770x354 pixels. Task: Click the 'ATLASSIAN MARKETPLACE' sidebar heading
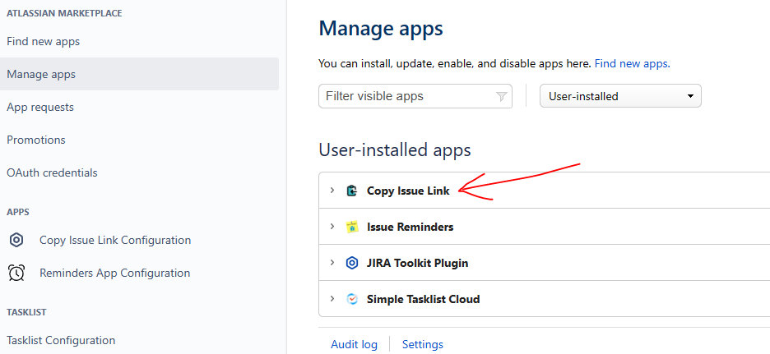pyautogui.click(x=64, y=13)
